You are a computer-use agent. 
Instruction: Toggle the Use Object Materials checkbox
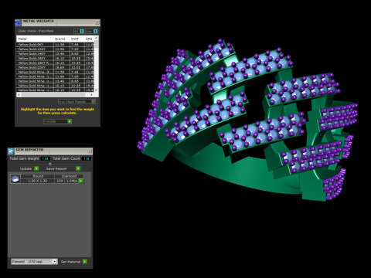click(x=94, y=101)
